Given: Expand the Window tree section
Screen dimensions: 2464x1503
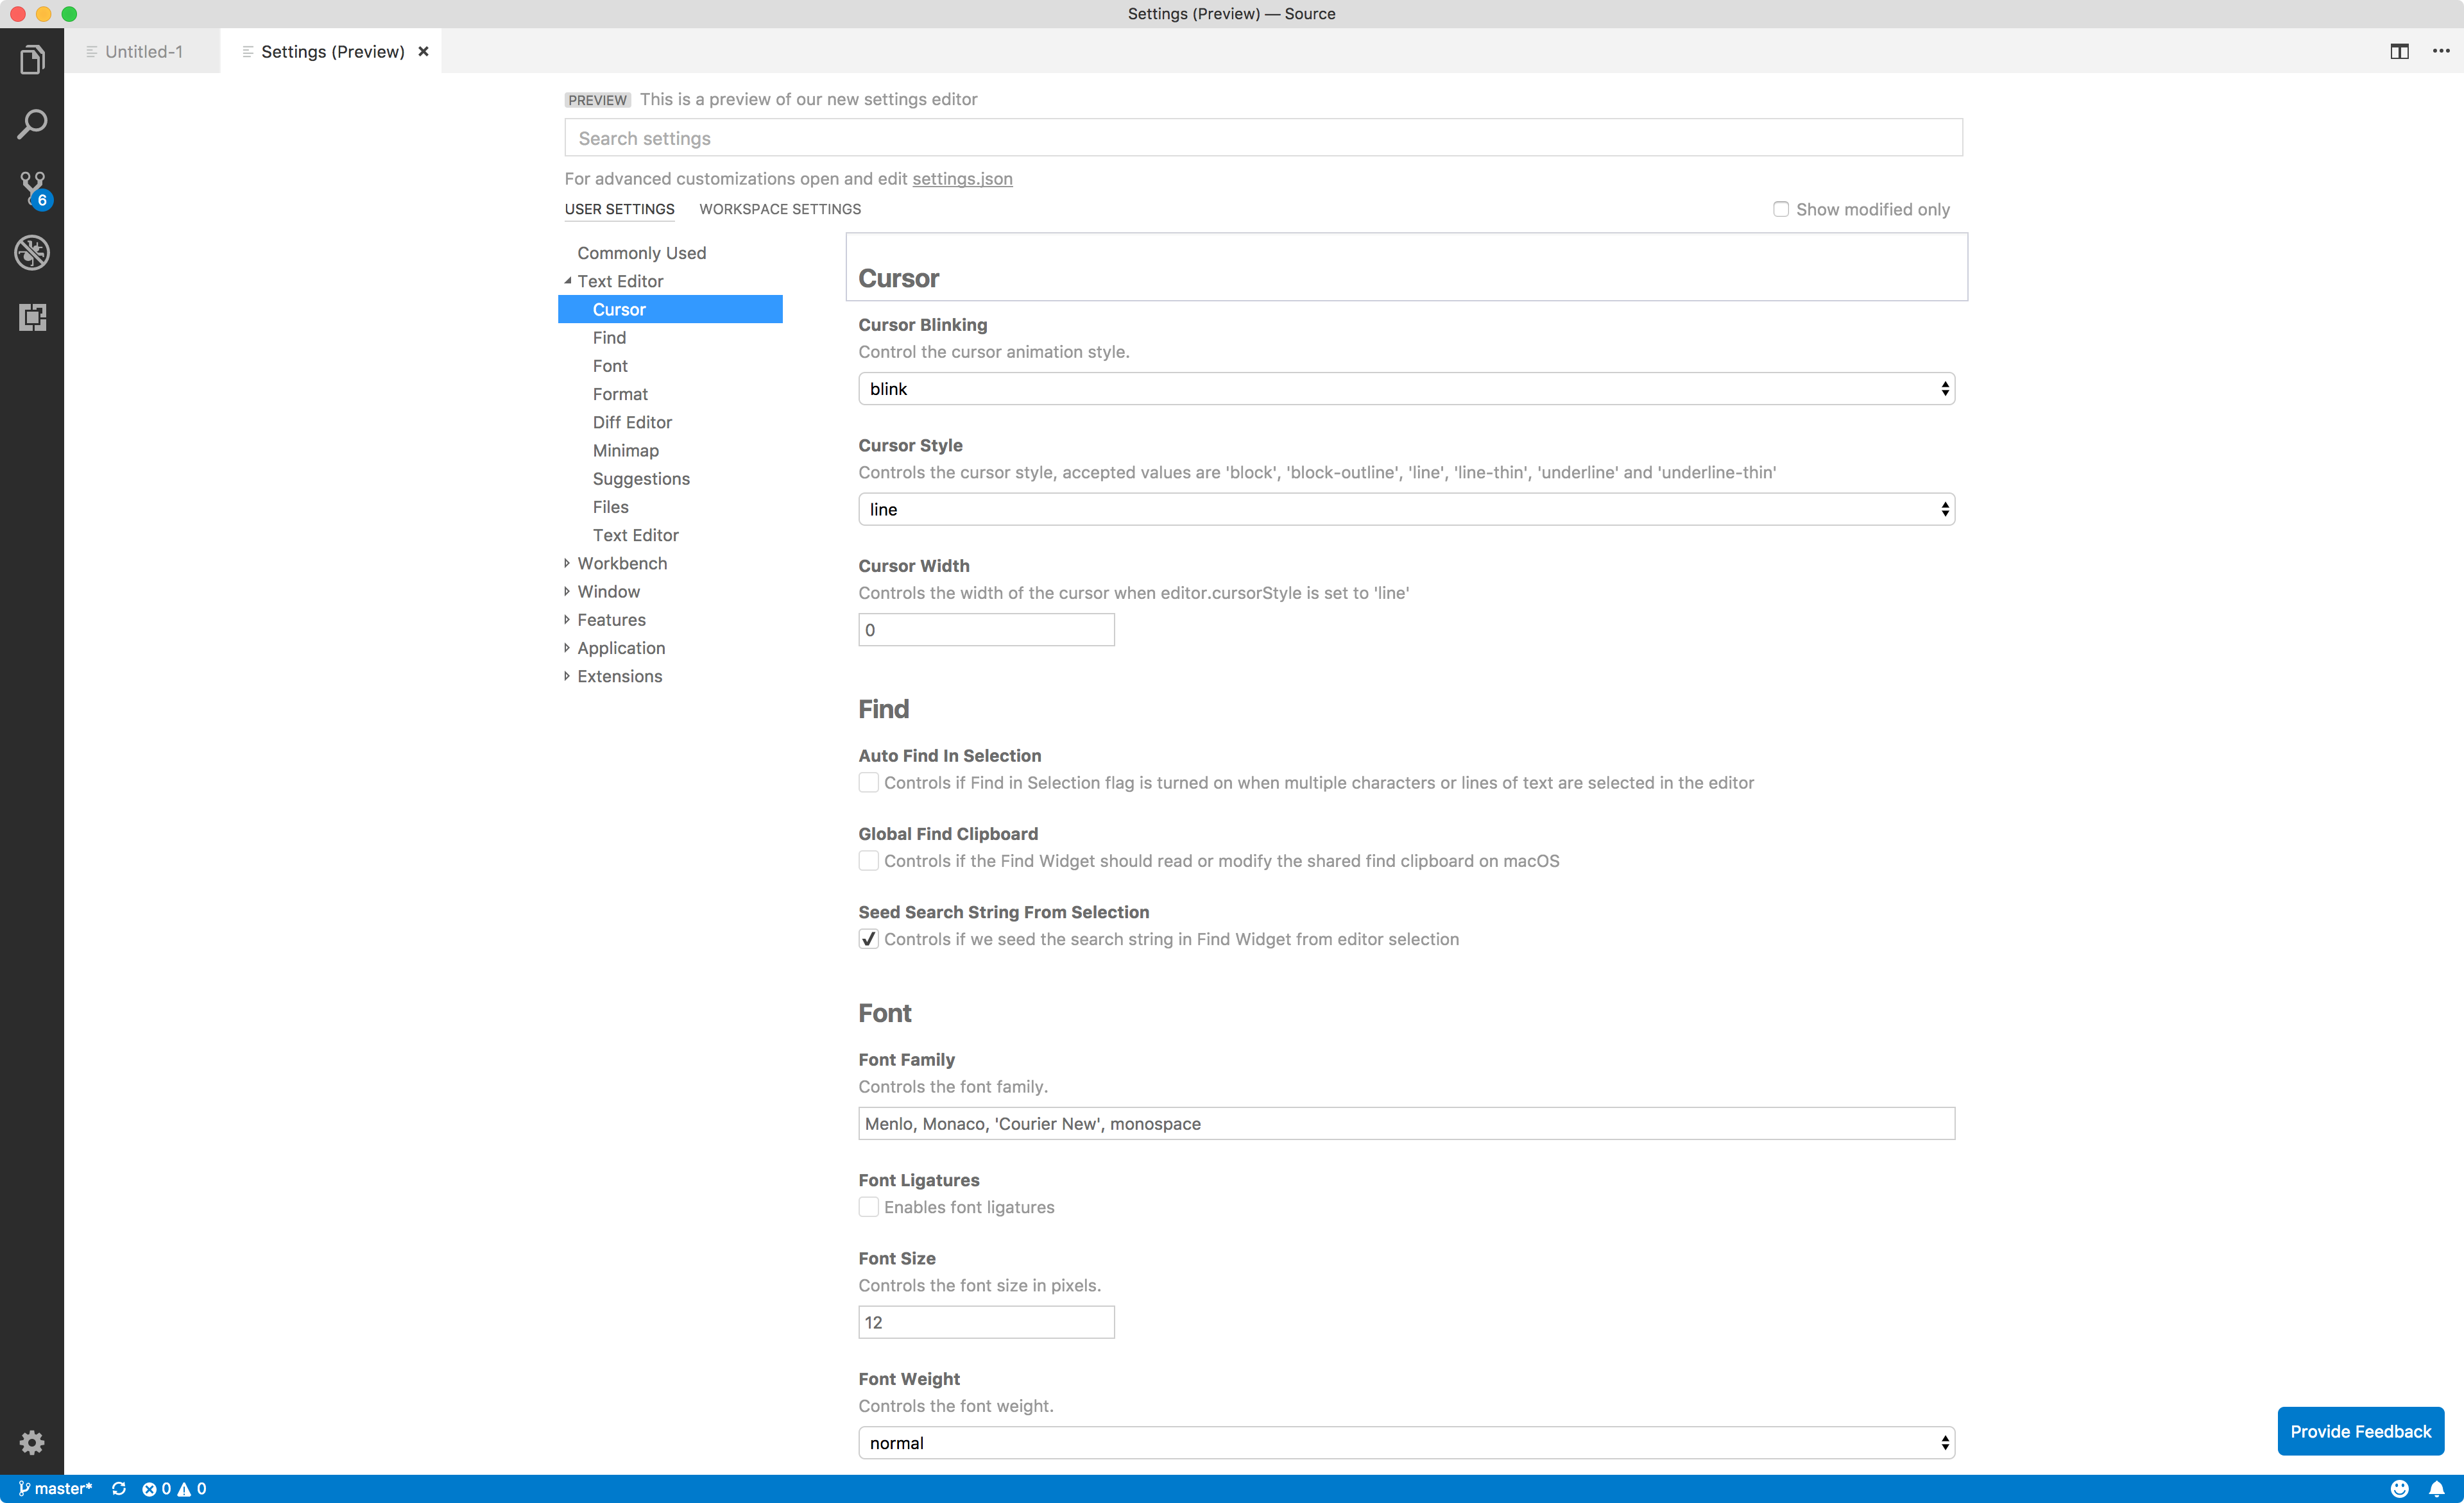Looking at the screenshot, I should pyautogui.click(x=567, y=591).
